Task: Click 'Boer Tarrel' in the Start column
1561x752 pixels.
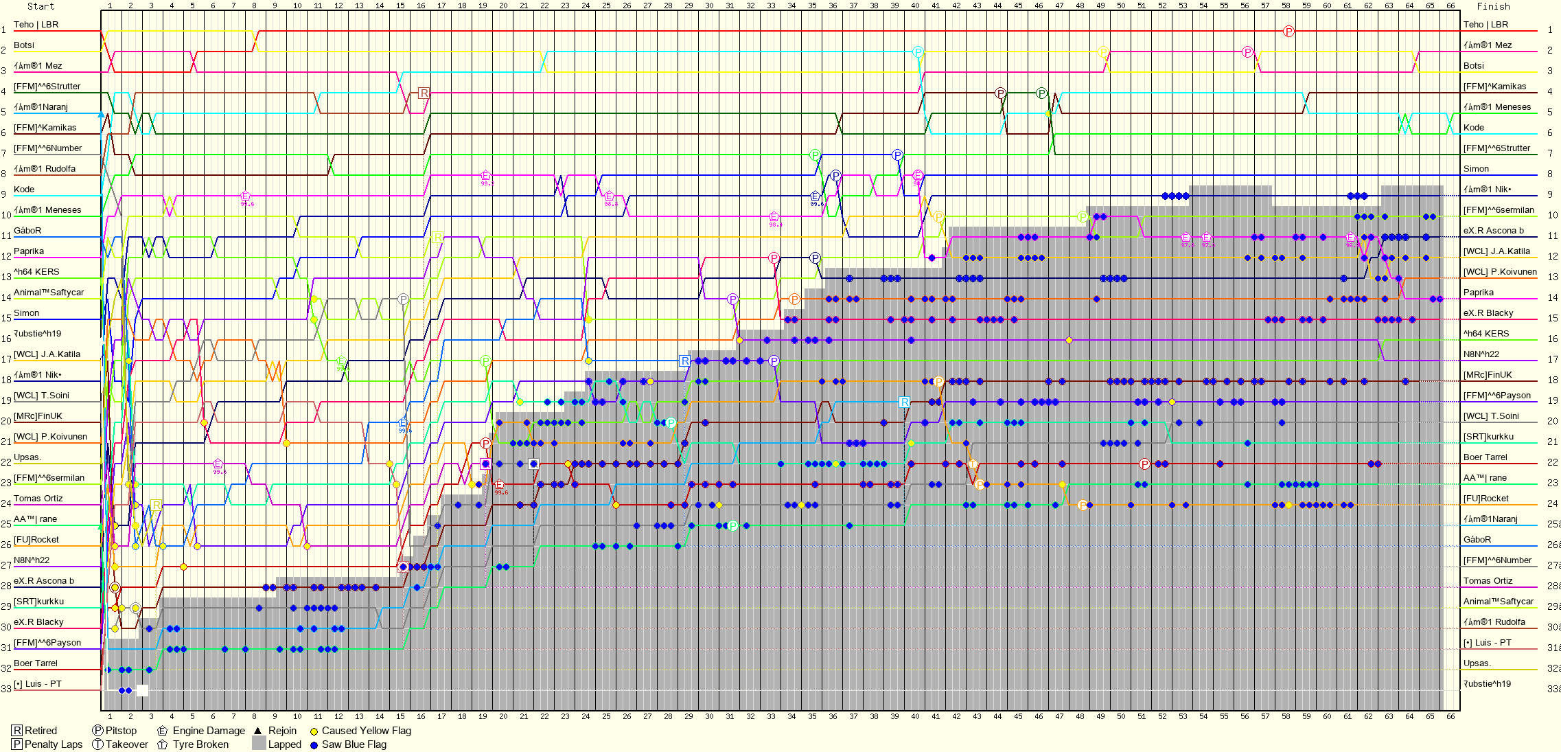Action: tap(36, 663)
